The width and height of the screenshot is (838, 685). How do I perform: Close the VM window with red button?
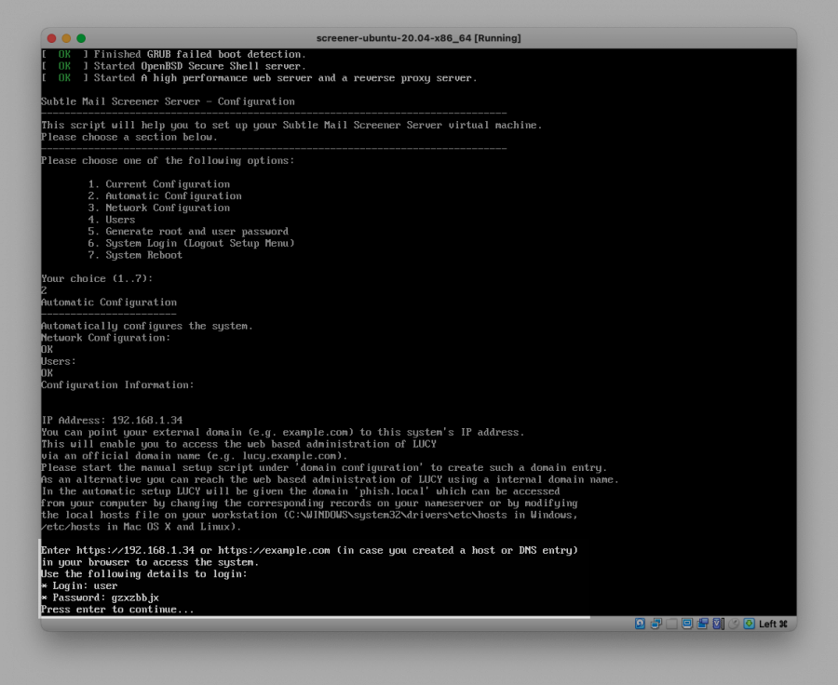51,38
